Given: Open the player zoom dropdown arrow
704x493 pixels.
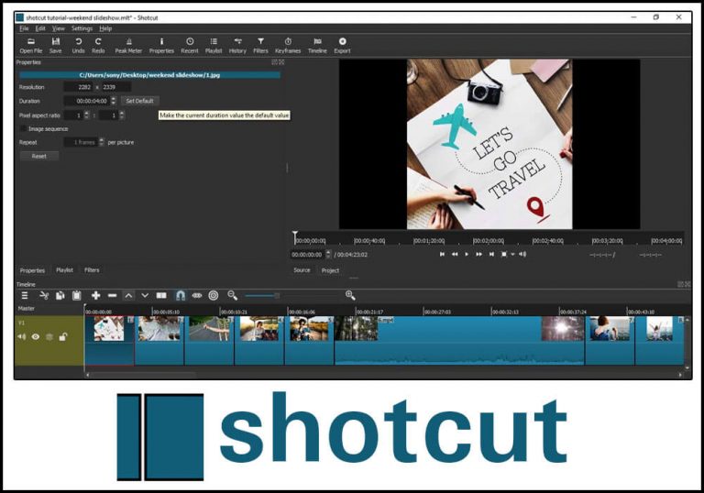Looking at the screenshot, I should click(x=512, y=255).
